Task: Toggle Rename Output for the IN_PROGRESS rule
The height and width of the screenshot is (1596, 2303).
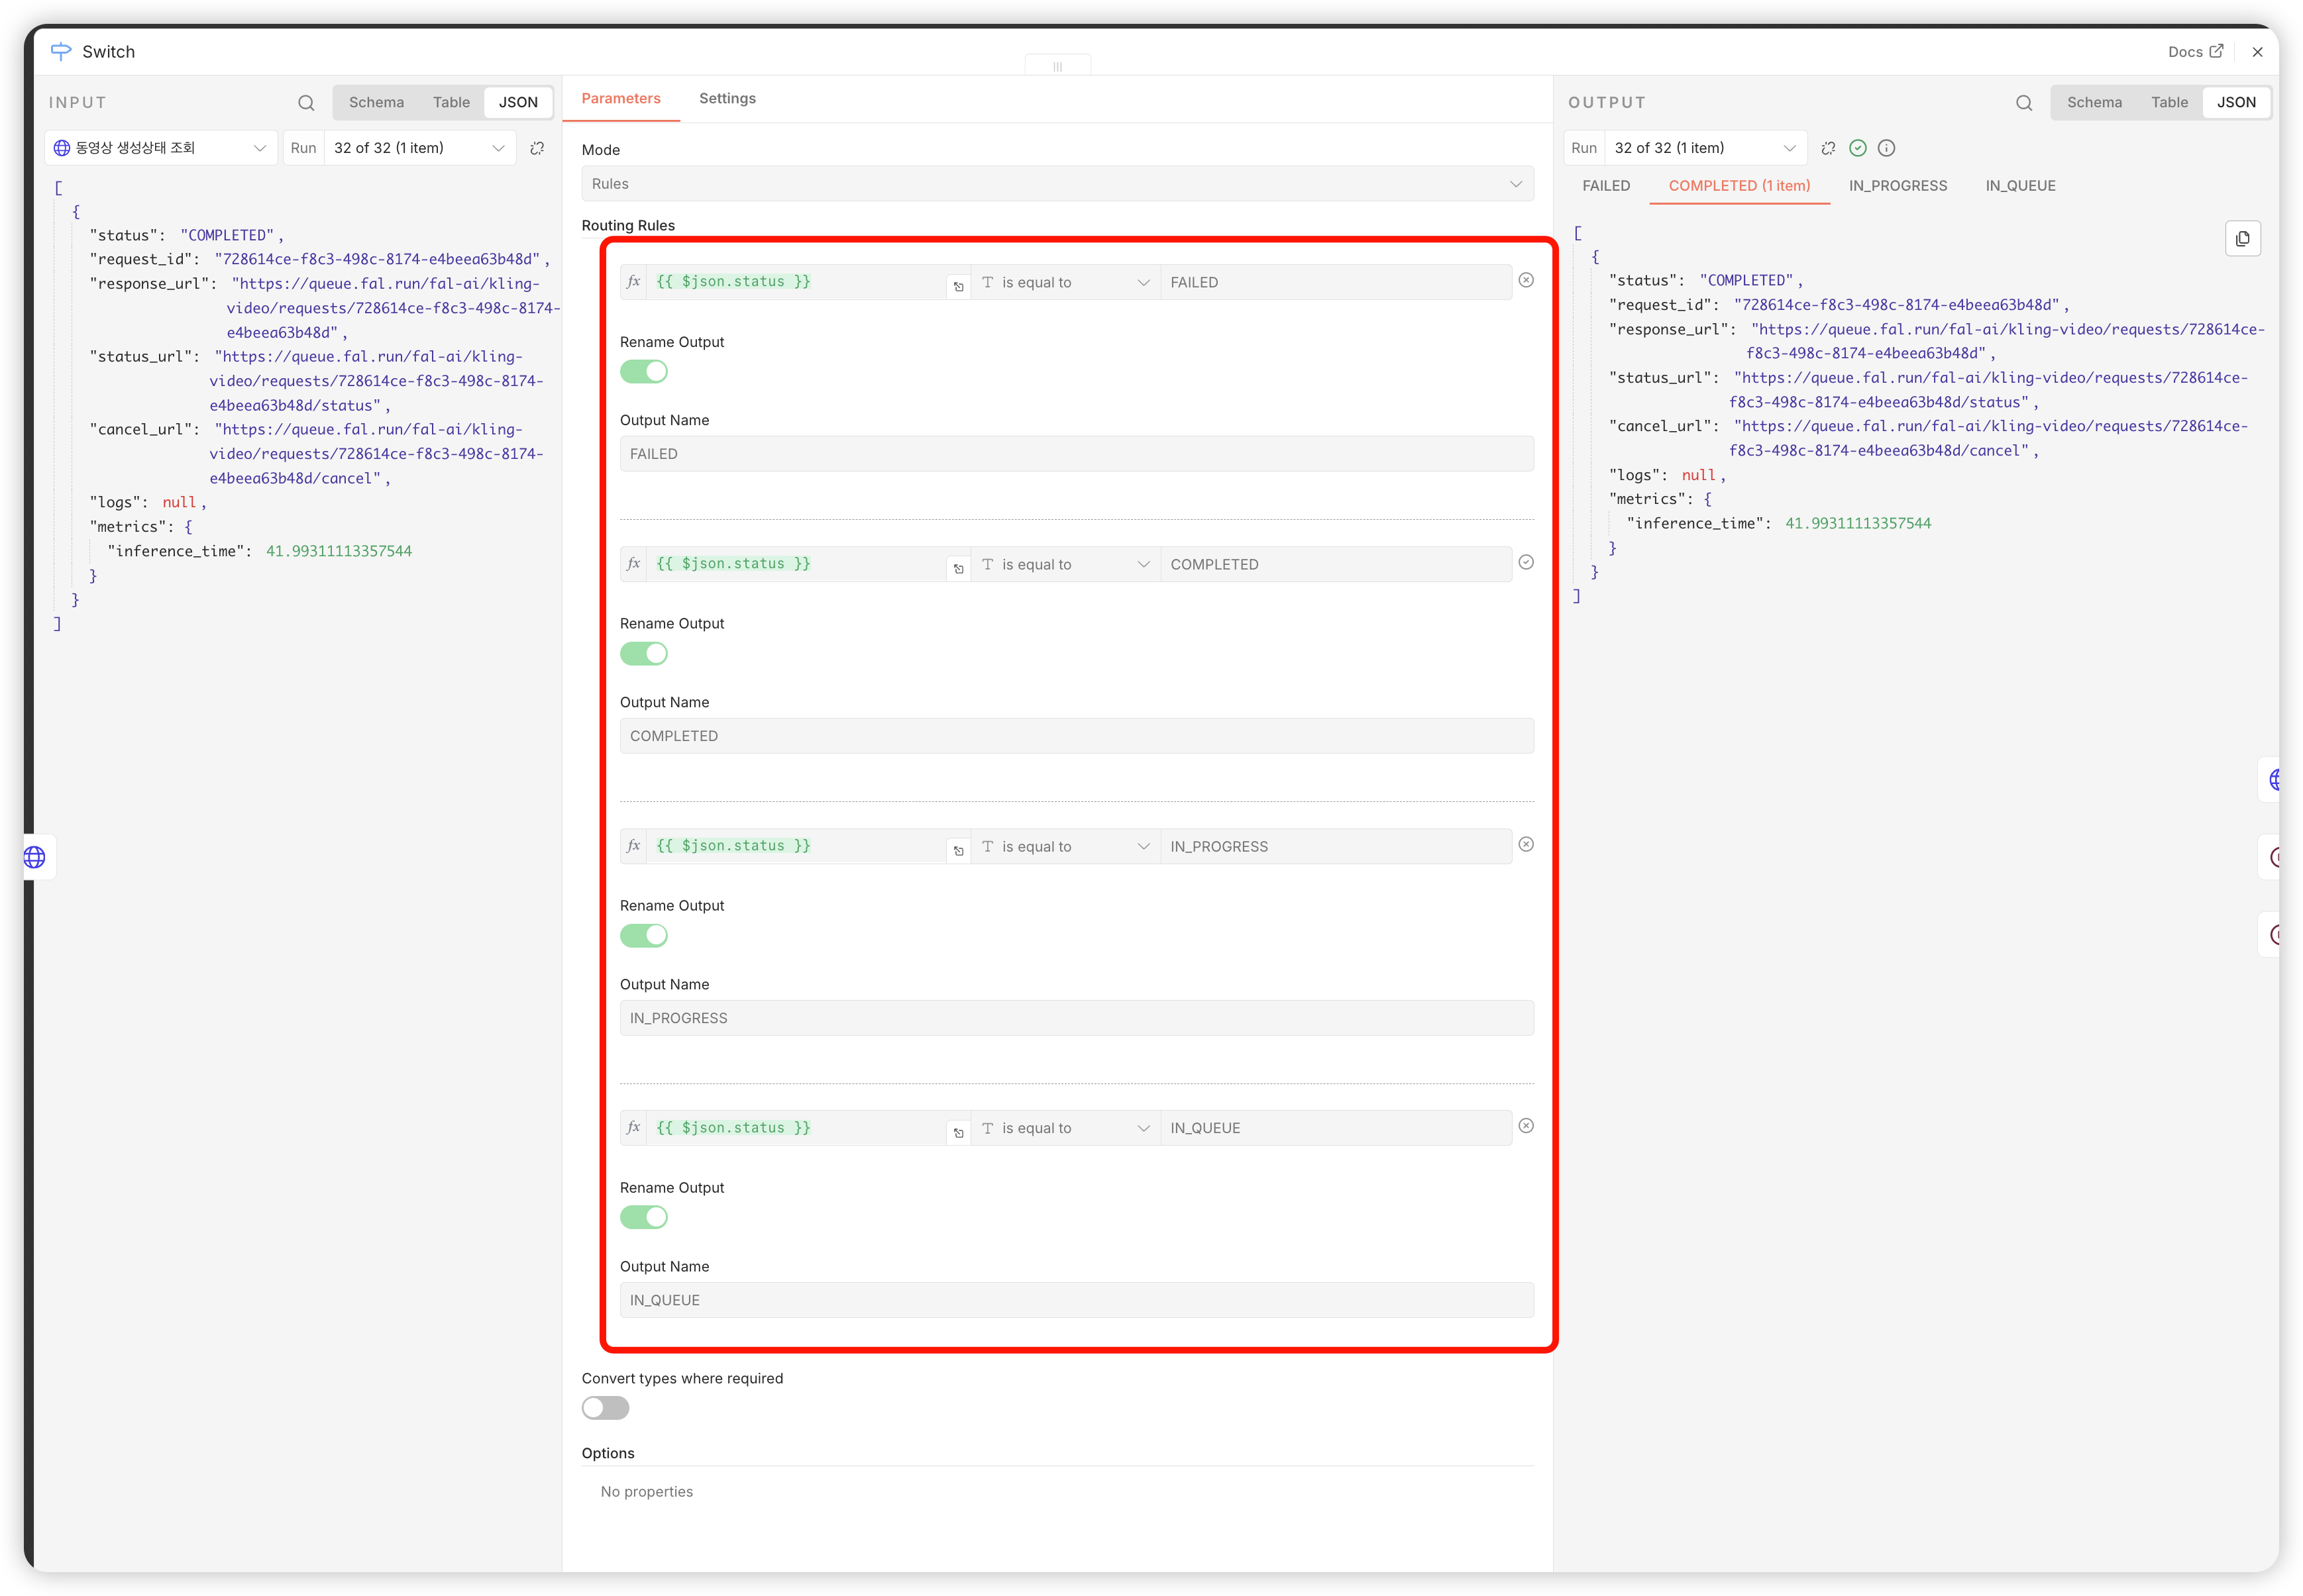Action: (643, 936)
